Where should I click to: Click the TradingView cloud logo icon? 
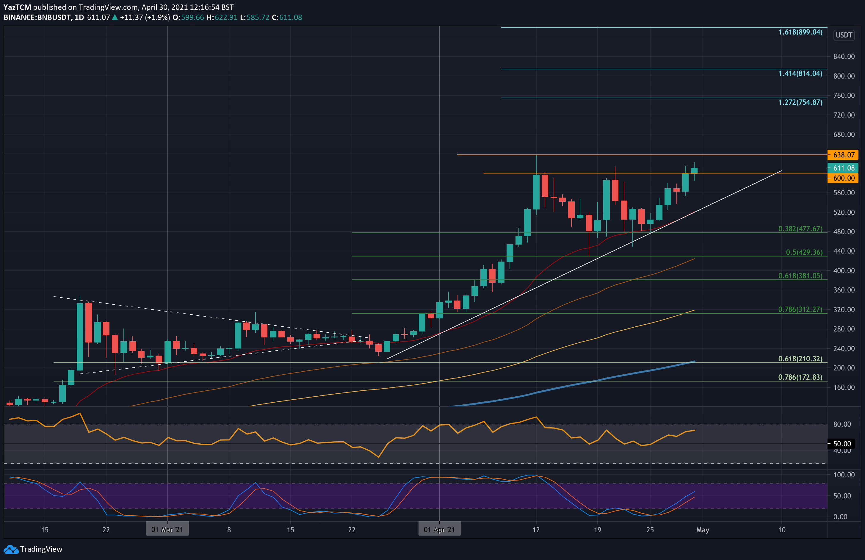(x=11, y=549)
